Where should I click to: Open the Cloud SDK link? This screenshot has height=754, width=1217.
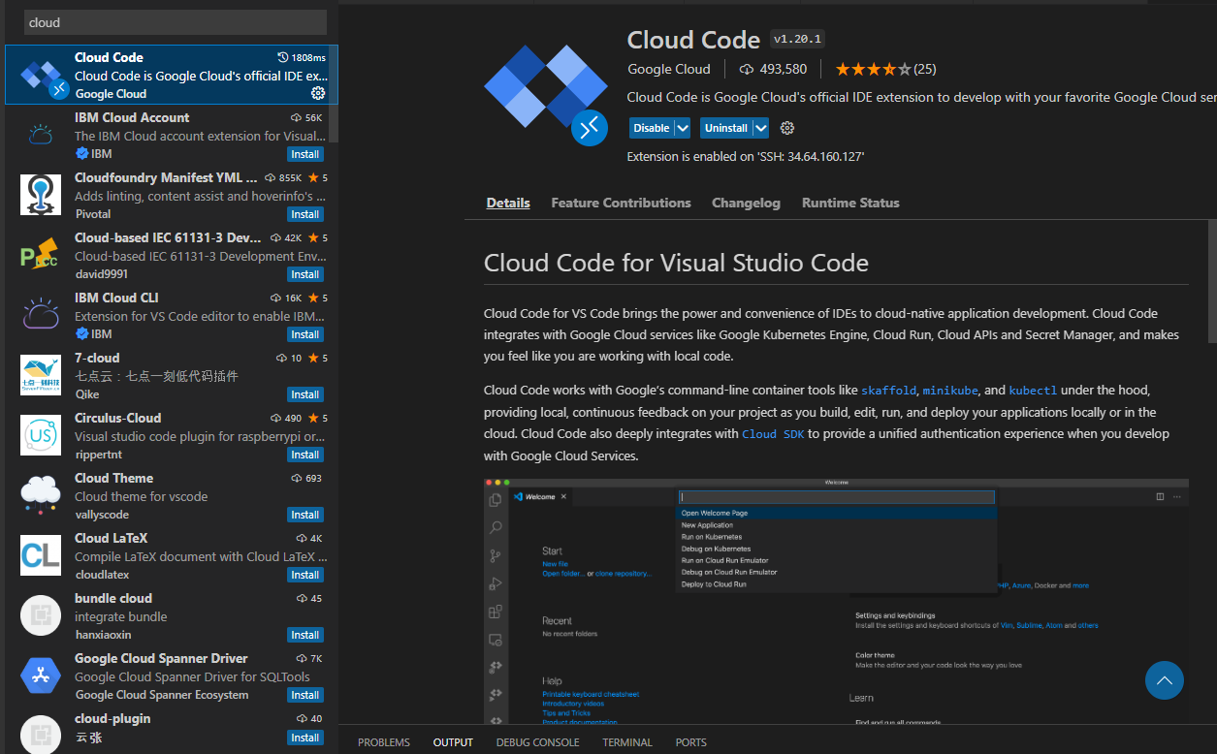774,434
